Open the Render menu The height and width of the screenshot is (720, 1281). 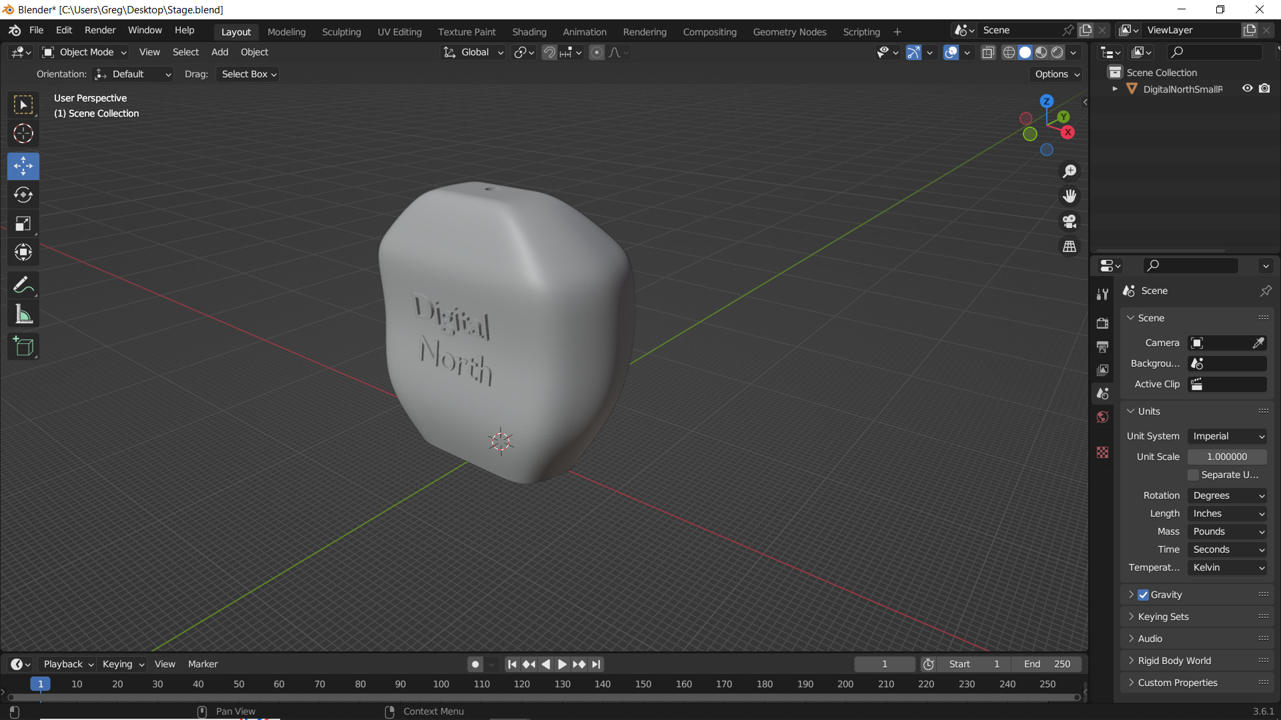[100, 30]
